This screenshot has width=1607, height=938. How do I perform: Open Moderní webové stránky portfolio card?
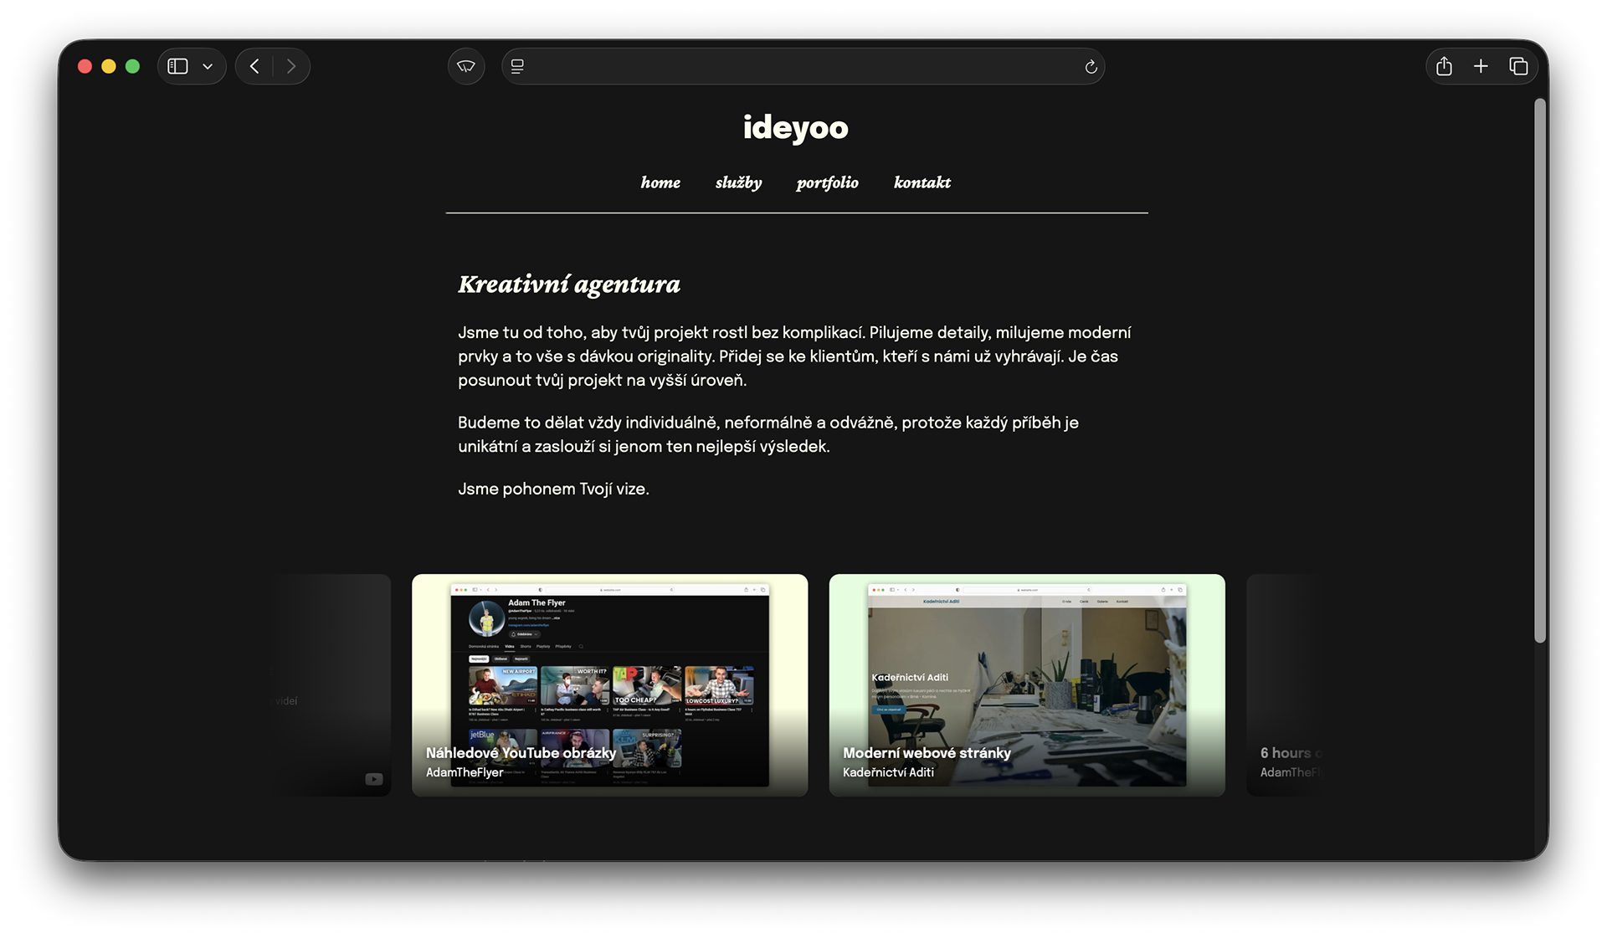(1026, 684)
